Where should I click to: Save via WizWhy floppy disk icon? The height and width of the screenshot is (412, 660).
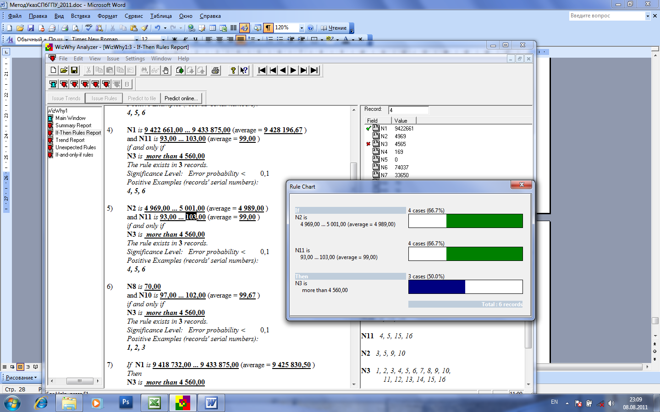tap(74, 70)
